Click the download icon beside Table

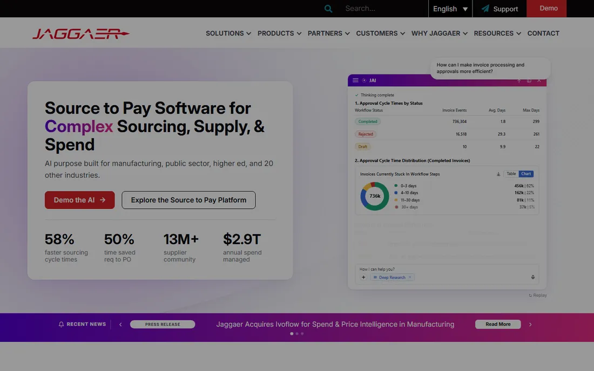[x=498, y=174]
